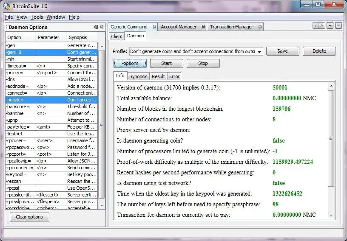
Task: Select the Generic Command tab
Action: 129,27
